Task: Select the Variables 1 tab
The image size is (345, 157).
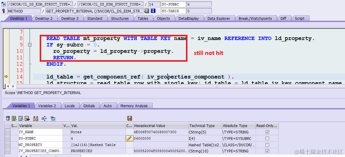Action: click(21, 106)
